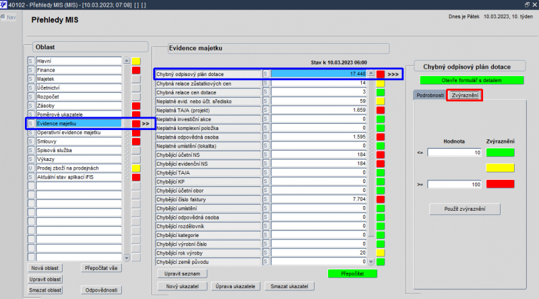Image resolution: width=539 pixels, height=299 pixels.
Task: Click the up arrow of Oblast list scrollbar
Action: pyautogui.click(x=127, y=61)
